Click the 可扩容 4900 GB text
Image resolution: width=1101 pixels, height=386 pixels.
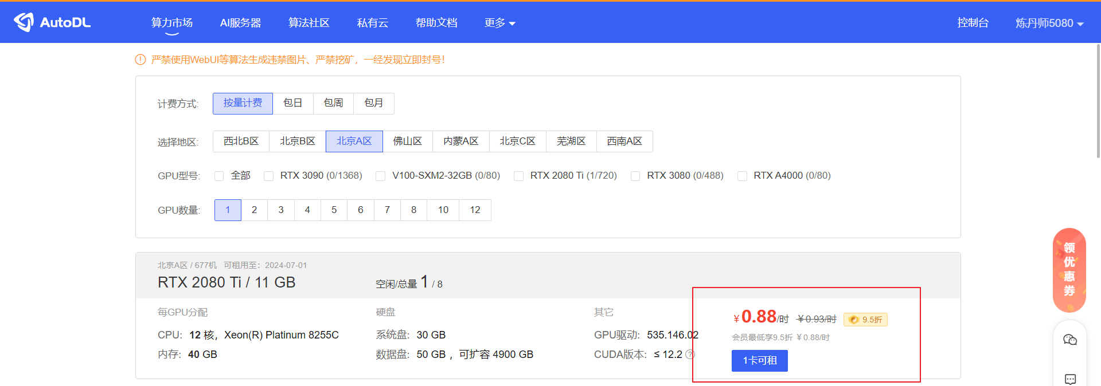point(496,355)
